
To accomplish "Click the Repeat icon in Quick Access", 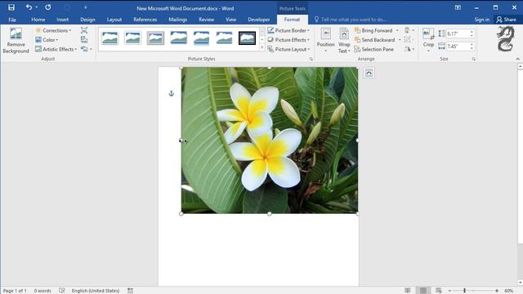I will click(x=48, y=7).
